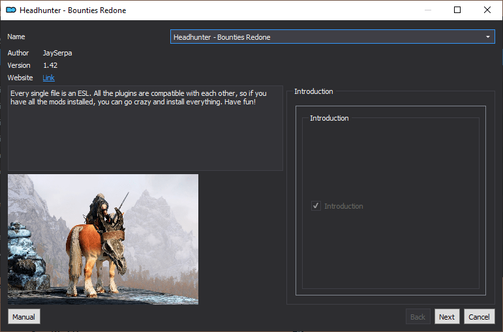Screen dimensions: 503x332
Task: Click the Back button
Action: point(418,317)
